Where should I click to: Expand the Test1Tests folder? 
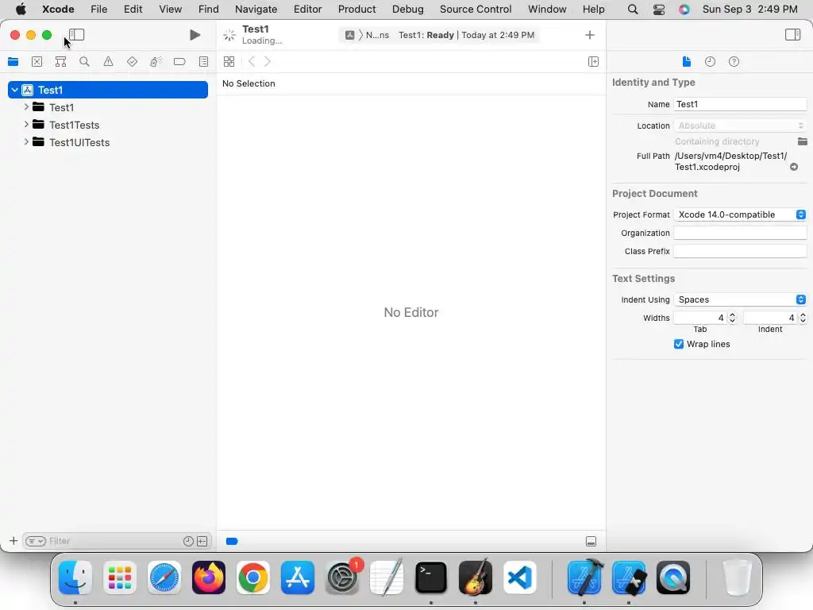click(x=26, y=125)
